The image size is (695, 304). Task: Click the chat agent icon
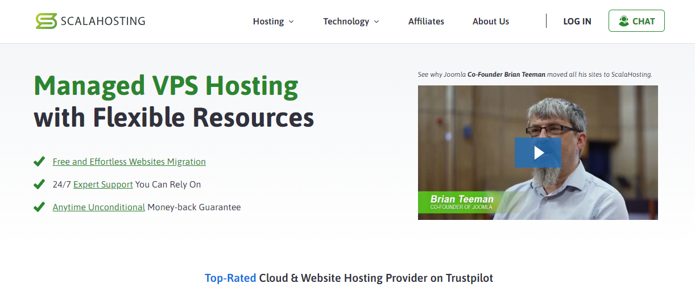623,21
